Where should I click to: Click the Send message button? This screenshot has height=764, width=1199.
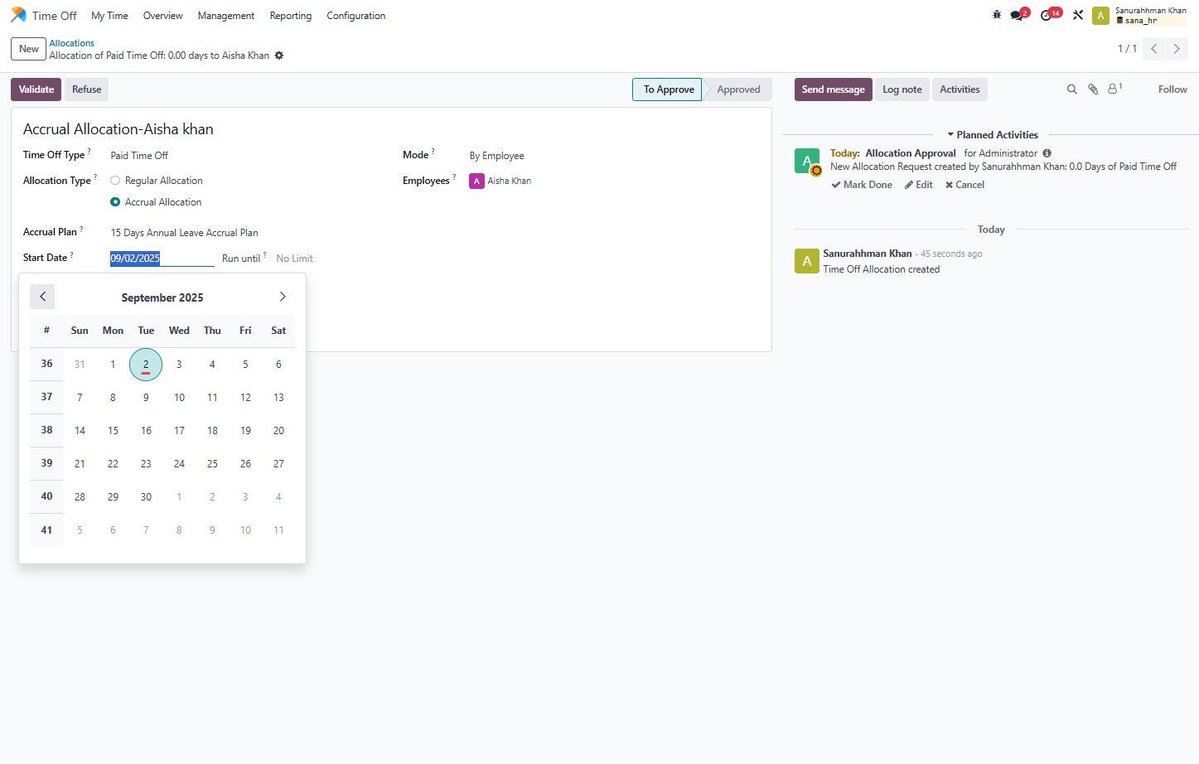pos(834,89)
